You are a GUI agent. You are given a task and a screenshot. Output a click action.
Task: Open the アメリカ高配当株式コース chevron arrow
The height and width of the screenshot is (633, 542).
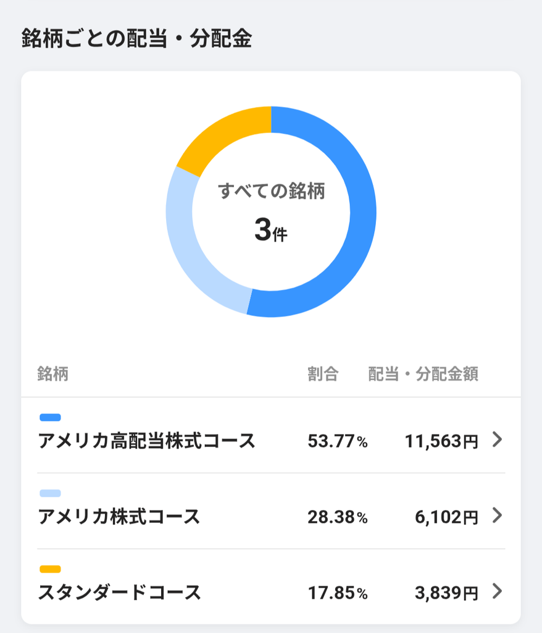pyautogui.click(x=497, y=440)
